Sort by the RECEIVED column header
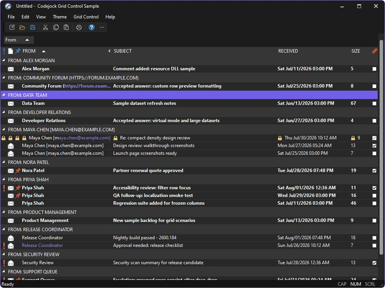This screenshot has width=385, height=288. (313, 51)
